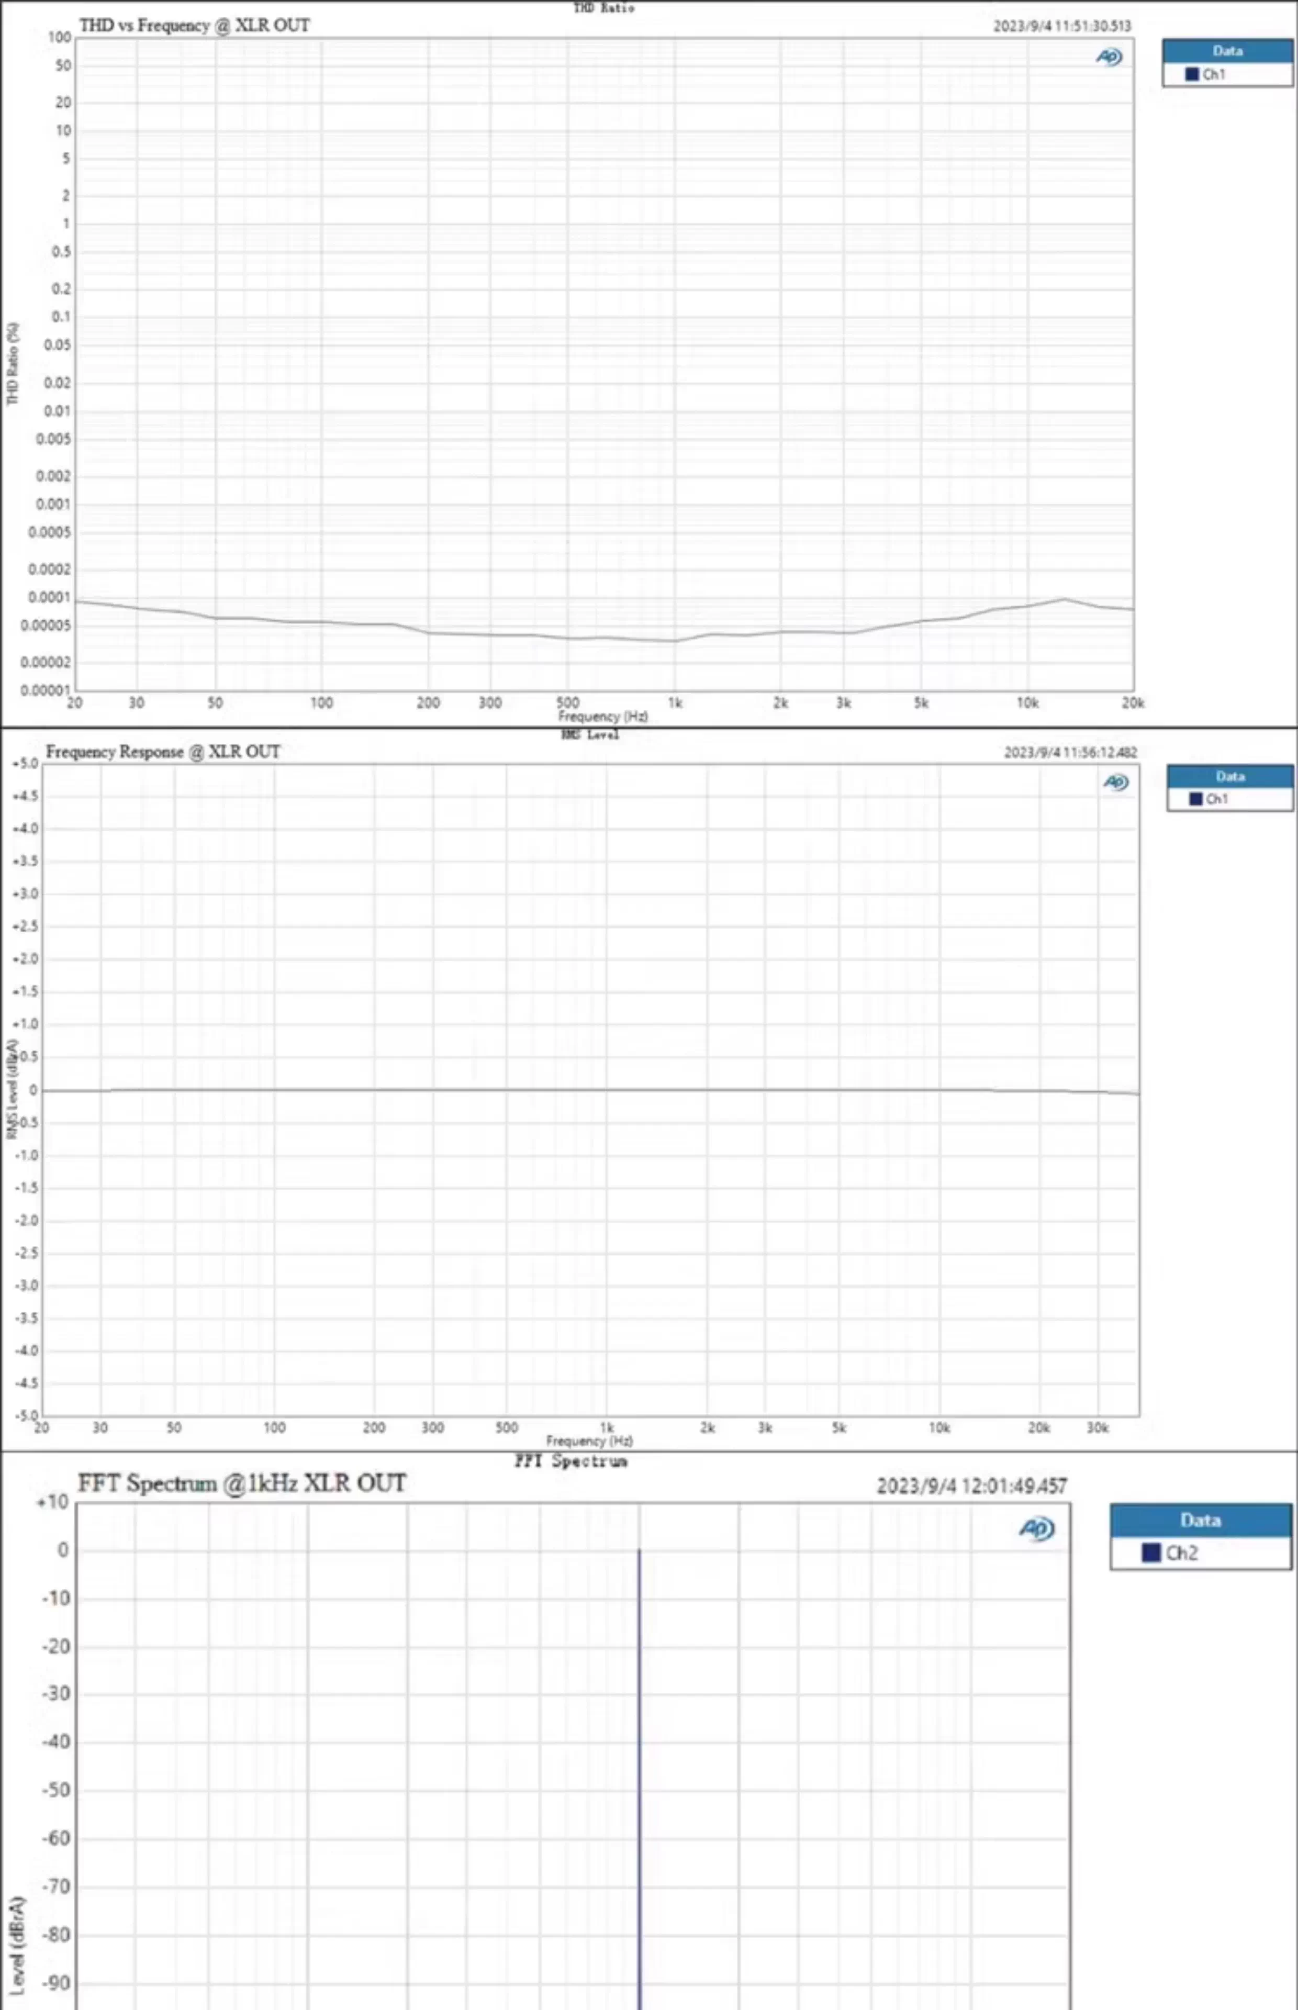This screenshot has height=2010, width=1298.
Task: Click the 'RMS Level' heading above the second graph
Action: point(590,735)
